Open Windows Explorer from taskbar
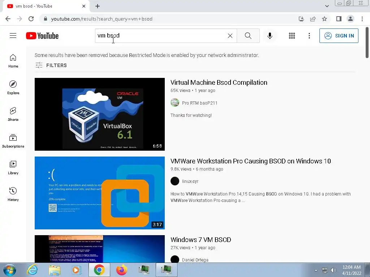 click(x=55, y=270)
